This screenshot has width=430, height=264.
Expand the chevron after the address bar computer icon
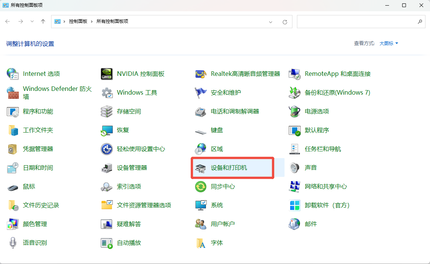coord(64,21)
